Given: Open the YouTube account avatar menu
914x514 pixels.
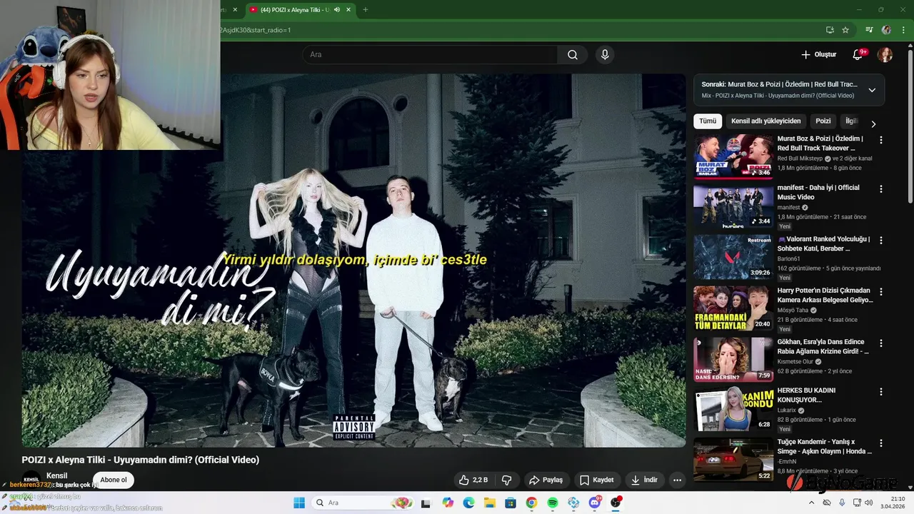Looking at the screenshot, I should point(885,54).
